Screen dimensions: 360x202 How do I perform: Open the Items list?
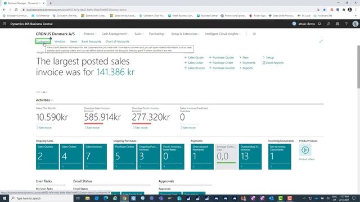74,42
